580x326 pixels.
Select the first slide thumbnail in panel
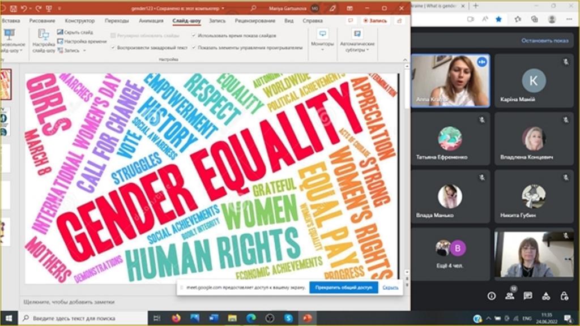(x=6, y=85)
